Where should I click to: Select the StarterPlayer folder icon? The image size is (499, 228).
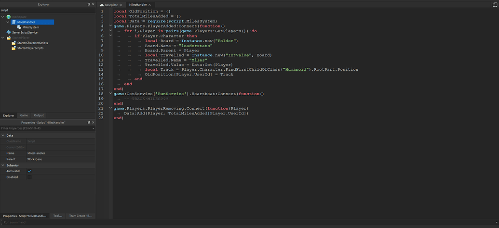coord(9,38)
